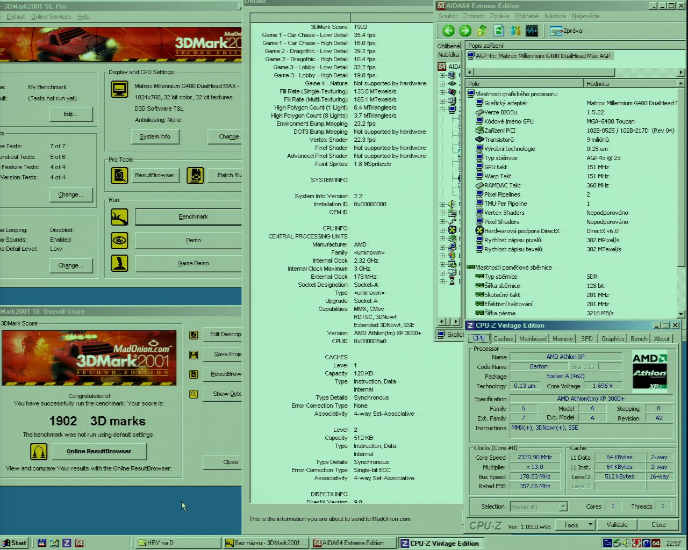The width and height of the screenshot is (688, 550).
Task: Switch to the Mainboard tab in CPU-Z
Action: coord(533,339)
